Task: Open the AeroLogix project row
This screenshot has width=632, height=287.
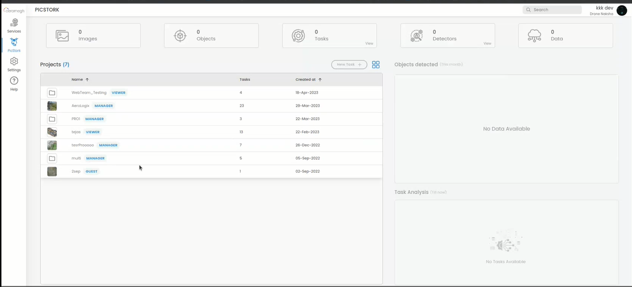Action: coord(80,106)
